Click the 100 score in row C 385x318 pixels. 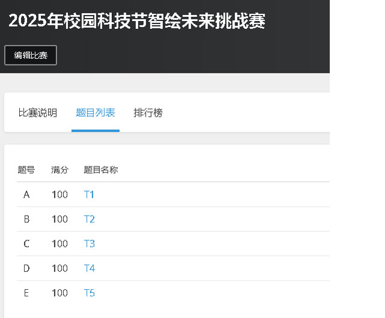coord(60,243)
